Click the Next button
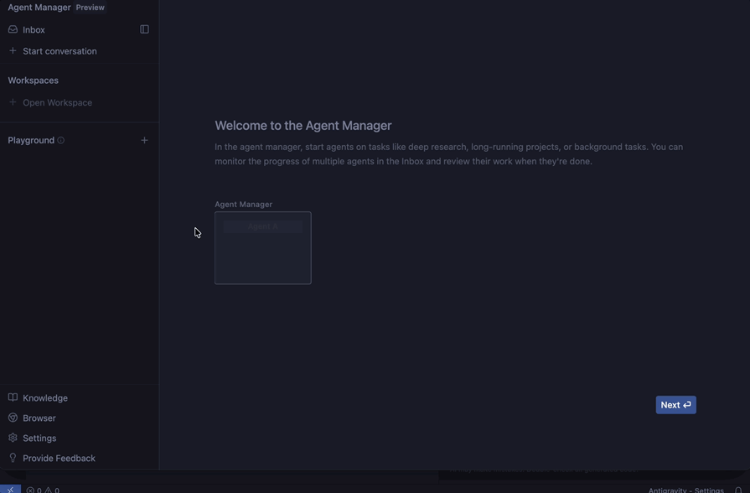The image size is (750, 493). (675, 404)
